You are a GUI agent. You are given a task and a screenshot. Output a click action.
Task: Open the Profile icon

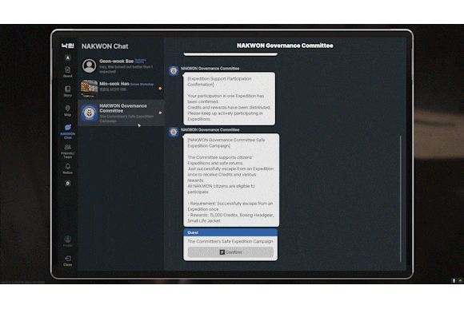click(68, 241)
